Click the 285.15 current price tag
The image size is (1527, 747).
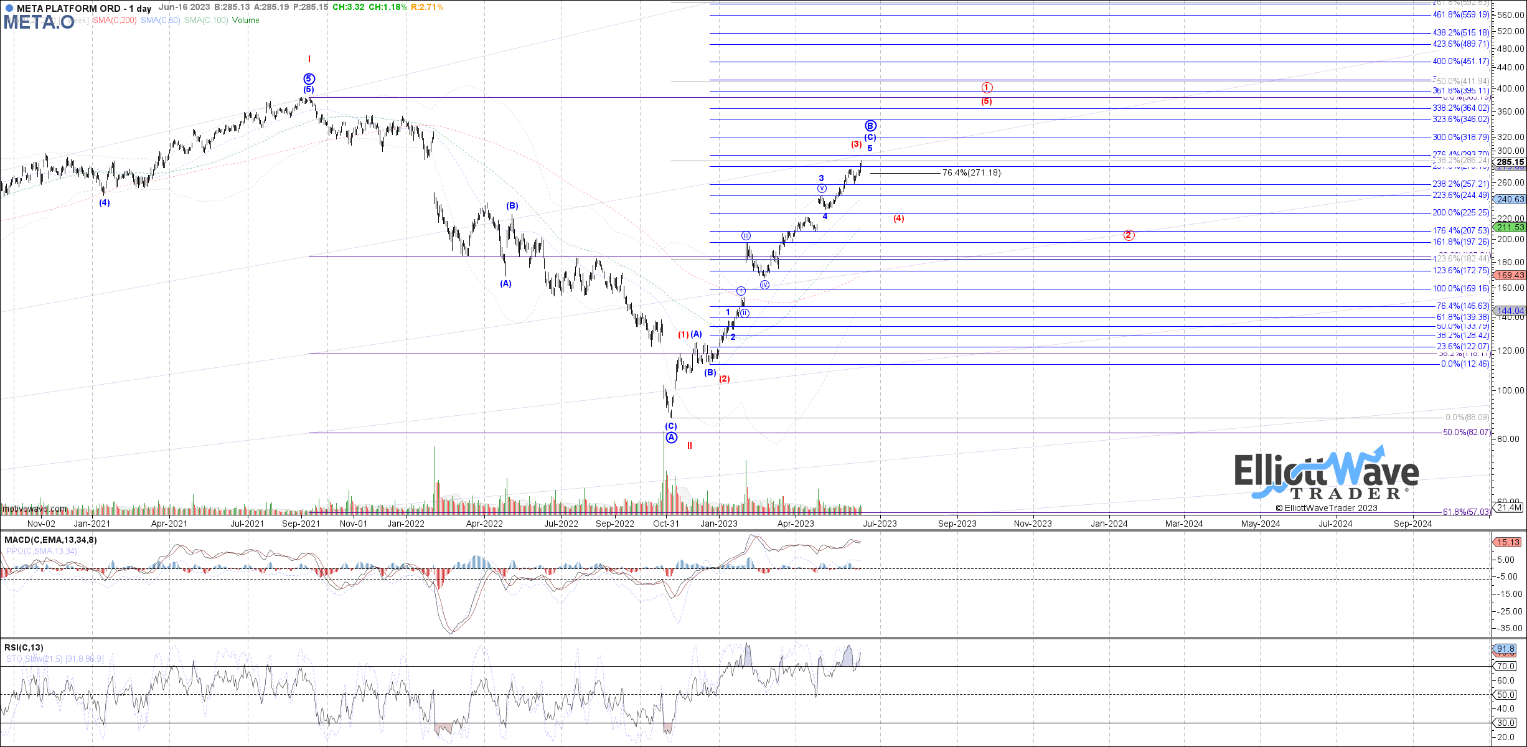pos(1510,162)
